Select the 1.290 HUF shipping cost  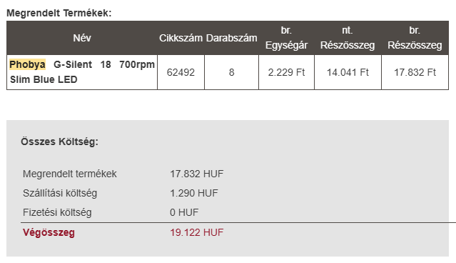(194, 193)
